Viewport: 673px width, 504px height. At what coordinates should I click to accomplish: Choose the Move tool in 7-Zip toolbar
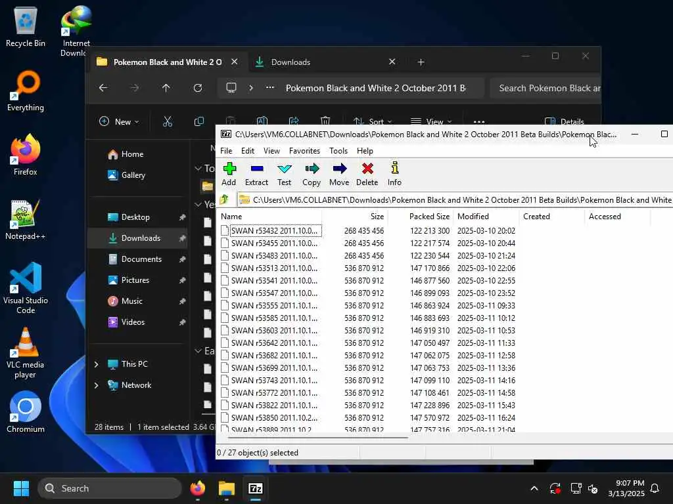pos(339,174)
